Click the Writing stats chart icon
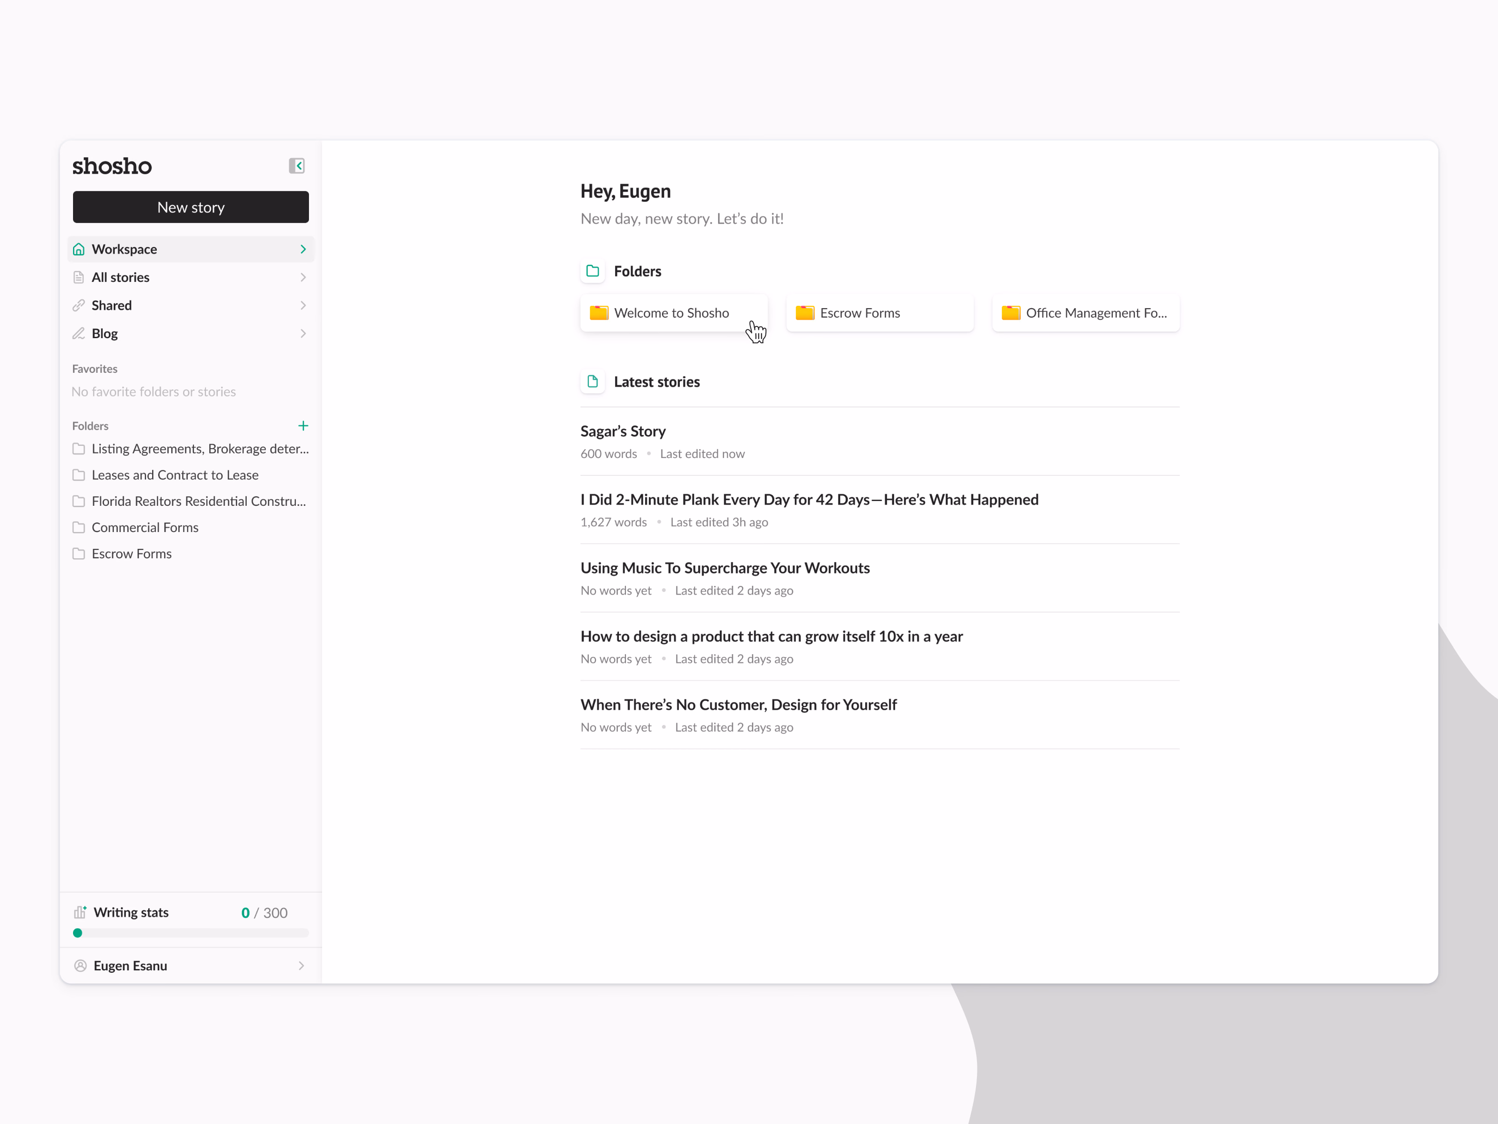Screen dimensions: 1498x1124 [80, 912]
